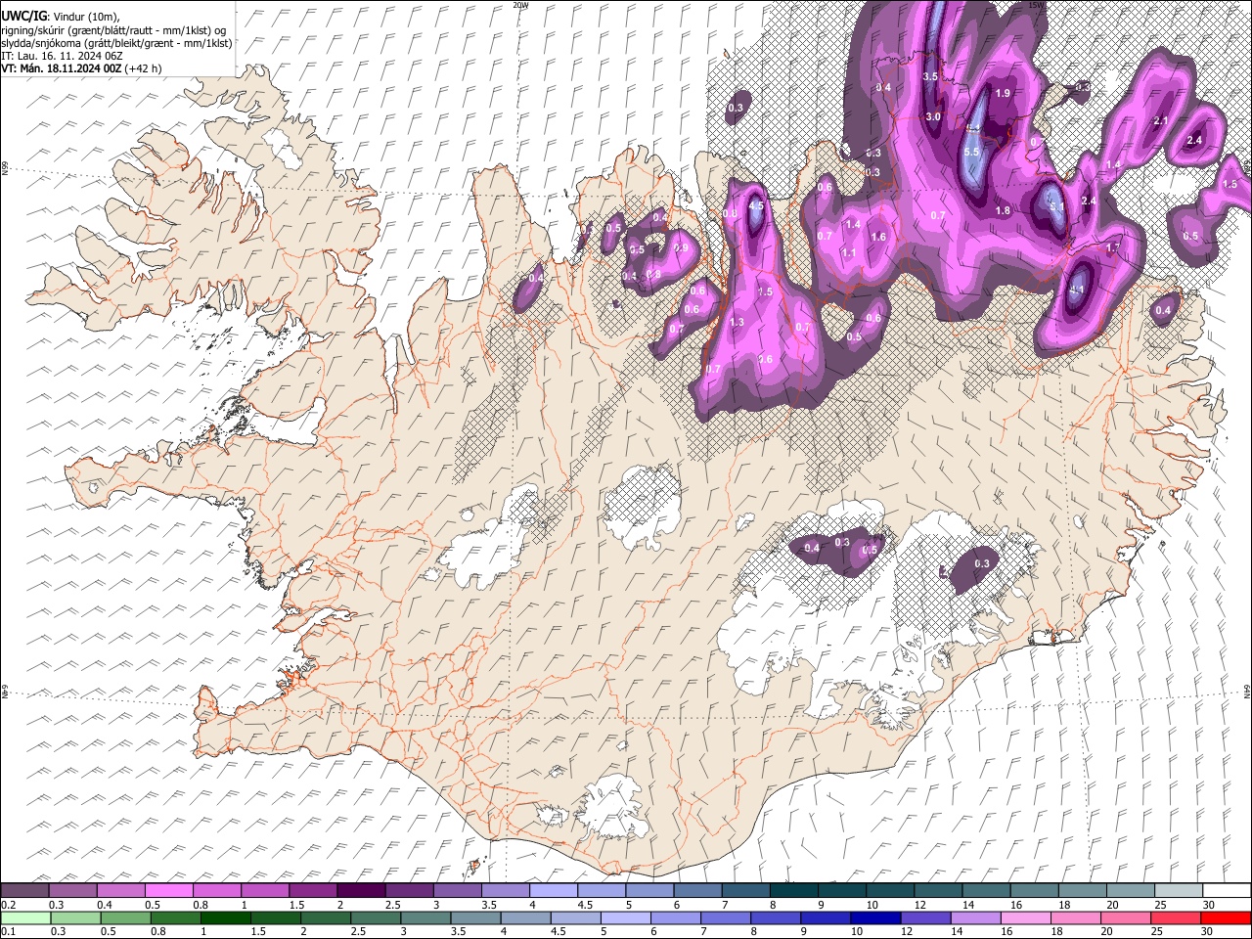Screen dimensions: 1252x939
Task: Select top legend swatch between 4 and 4.5
Action: click(x=554, y=890)
